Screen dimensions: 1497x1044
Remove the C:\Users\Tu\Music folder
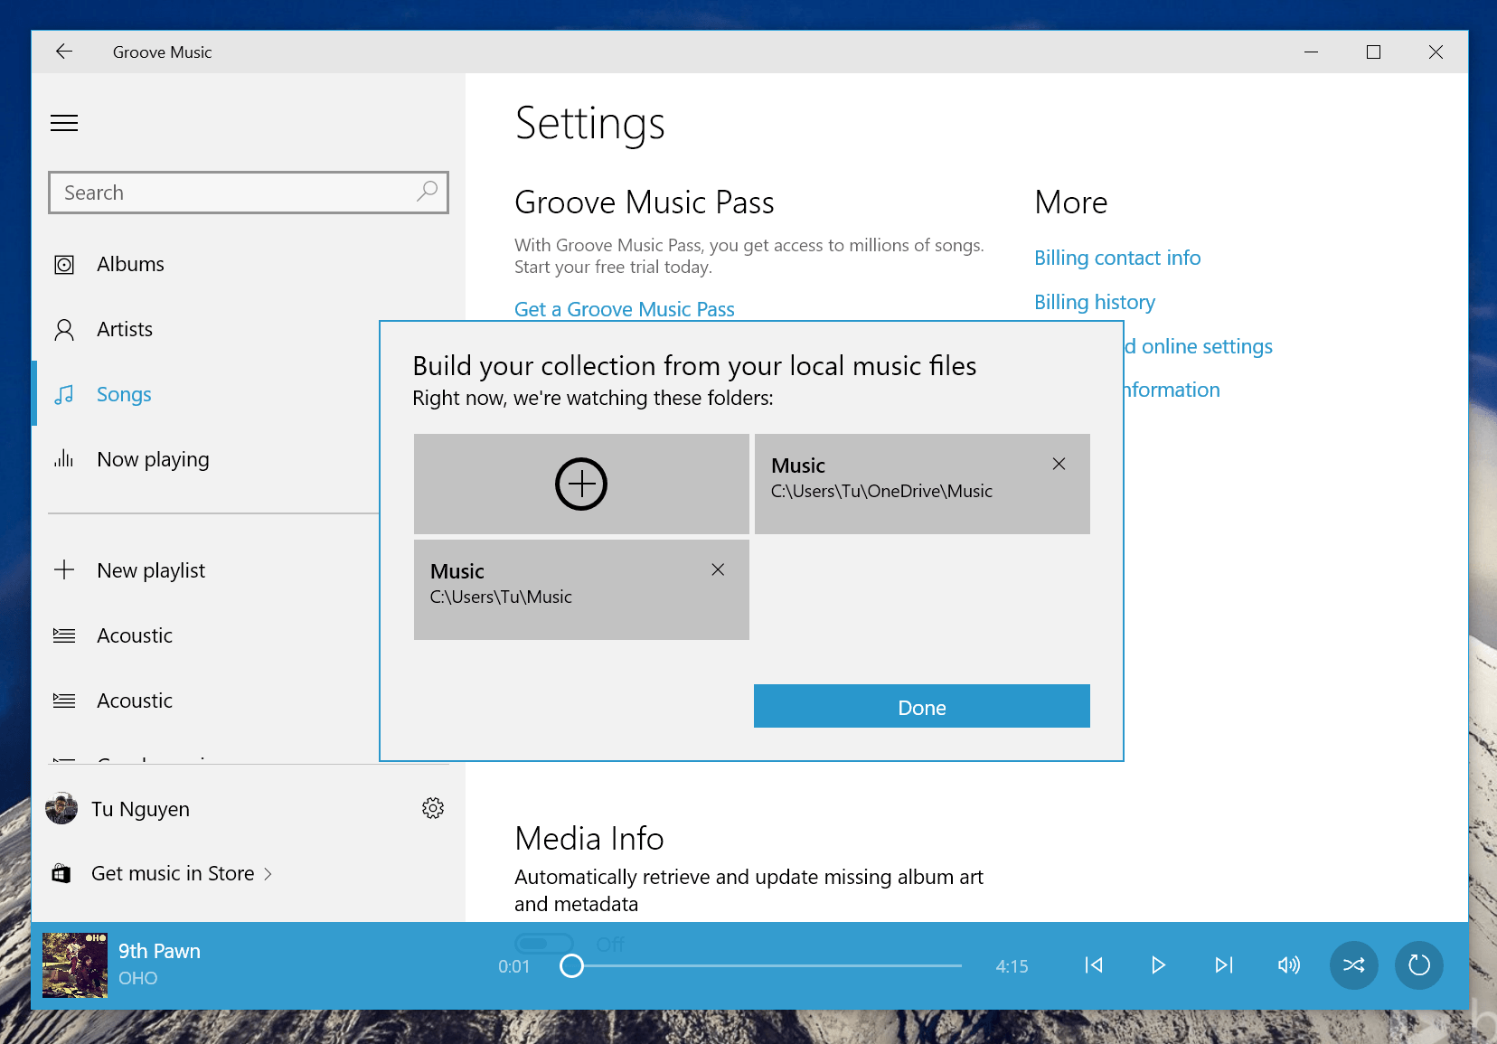click(x=718, y=569)
